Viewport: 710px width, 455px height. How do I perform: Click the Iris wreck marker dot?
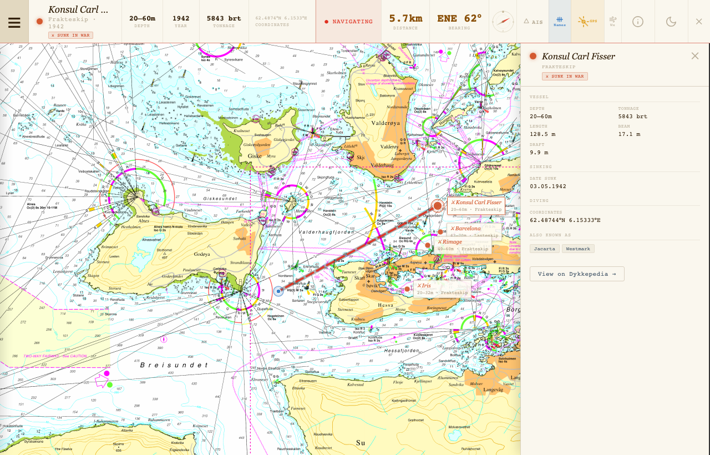pos(407,289)
